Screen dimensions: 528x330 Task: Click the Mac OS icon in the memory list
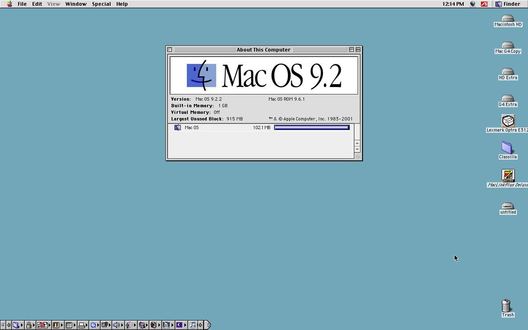177,127
